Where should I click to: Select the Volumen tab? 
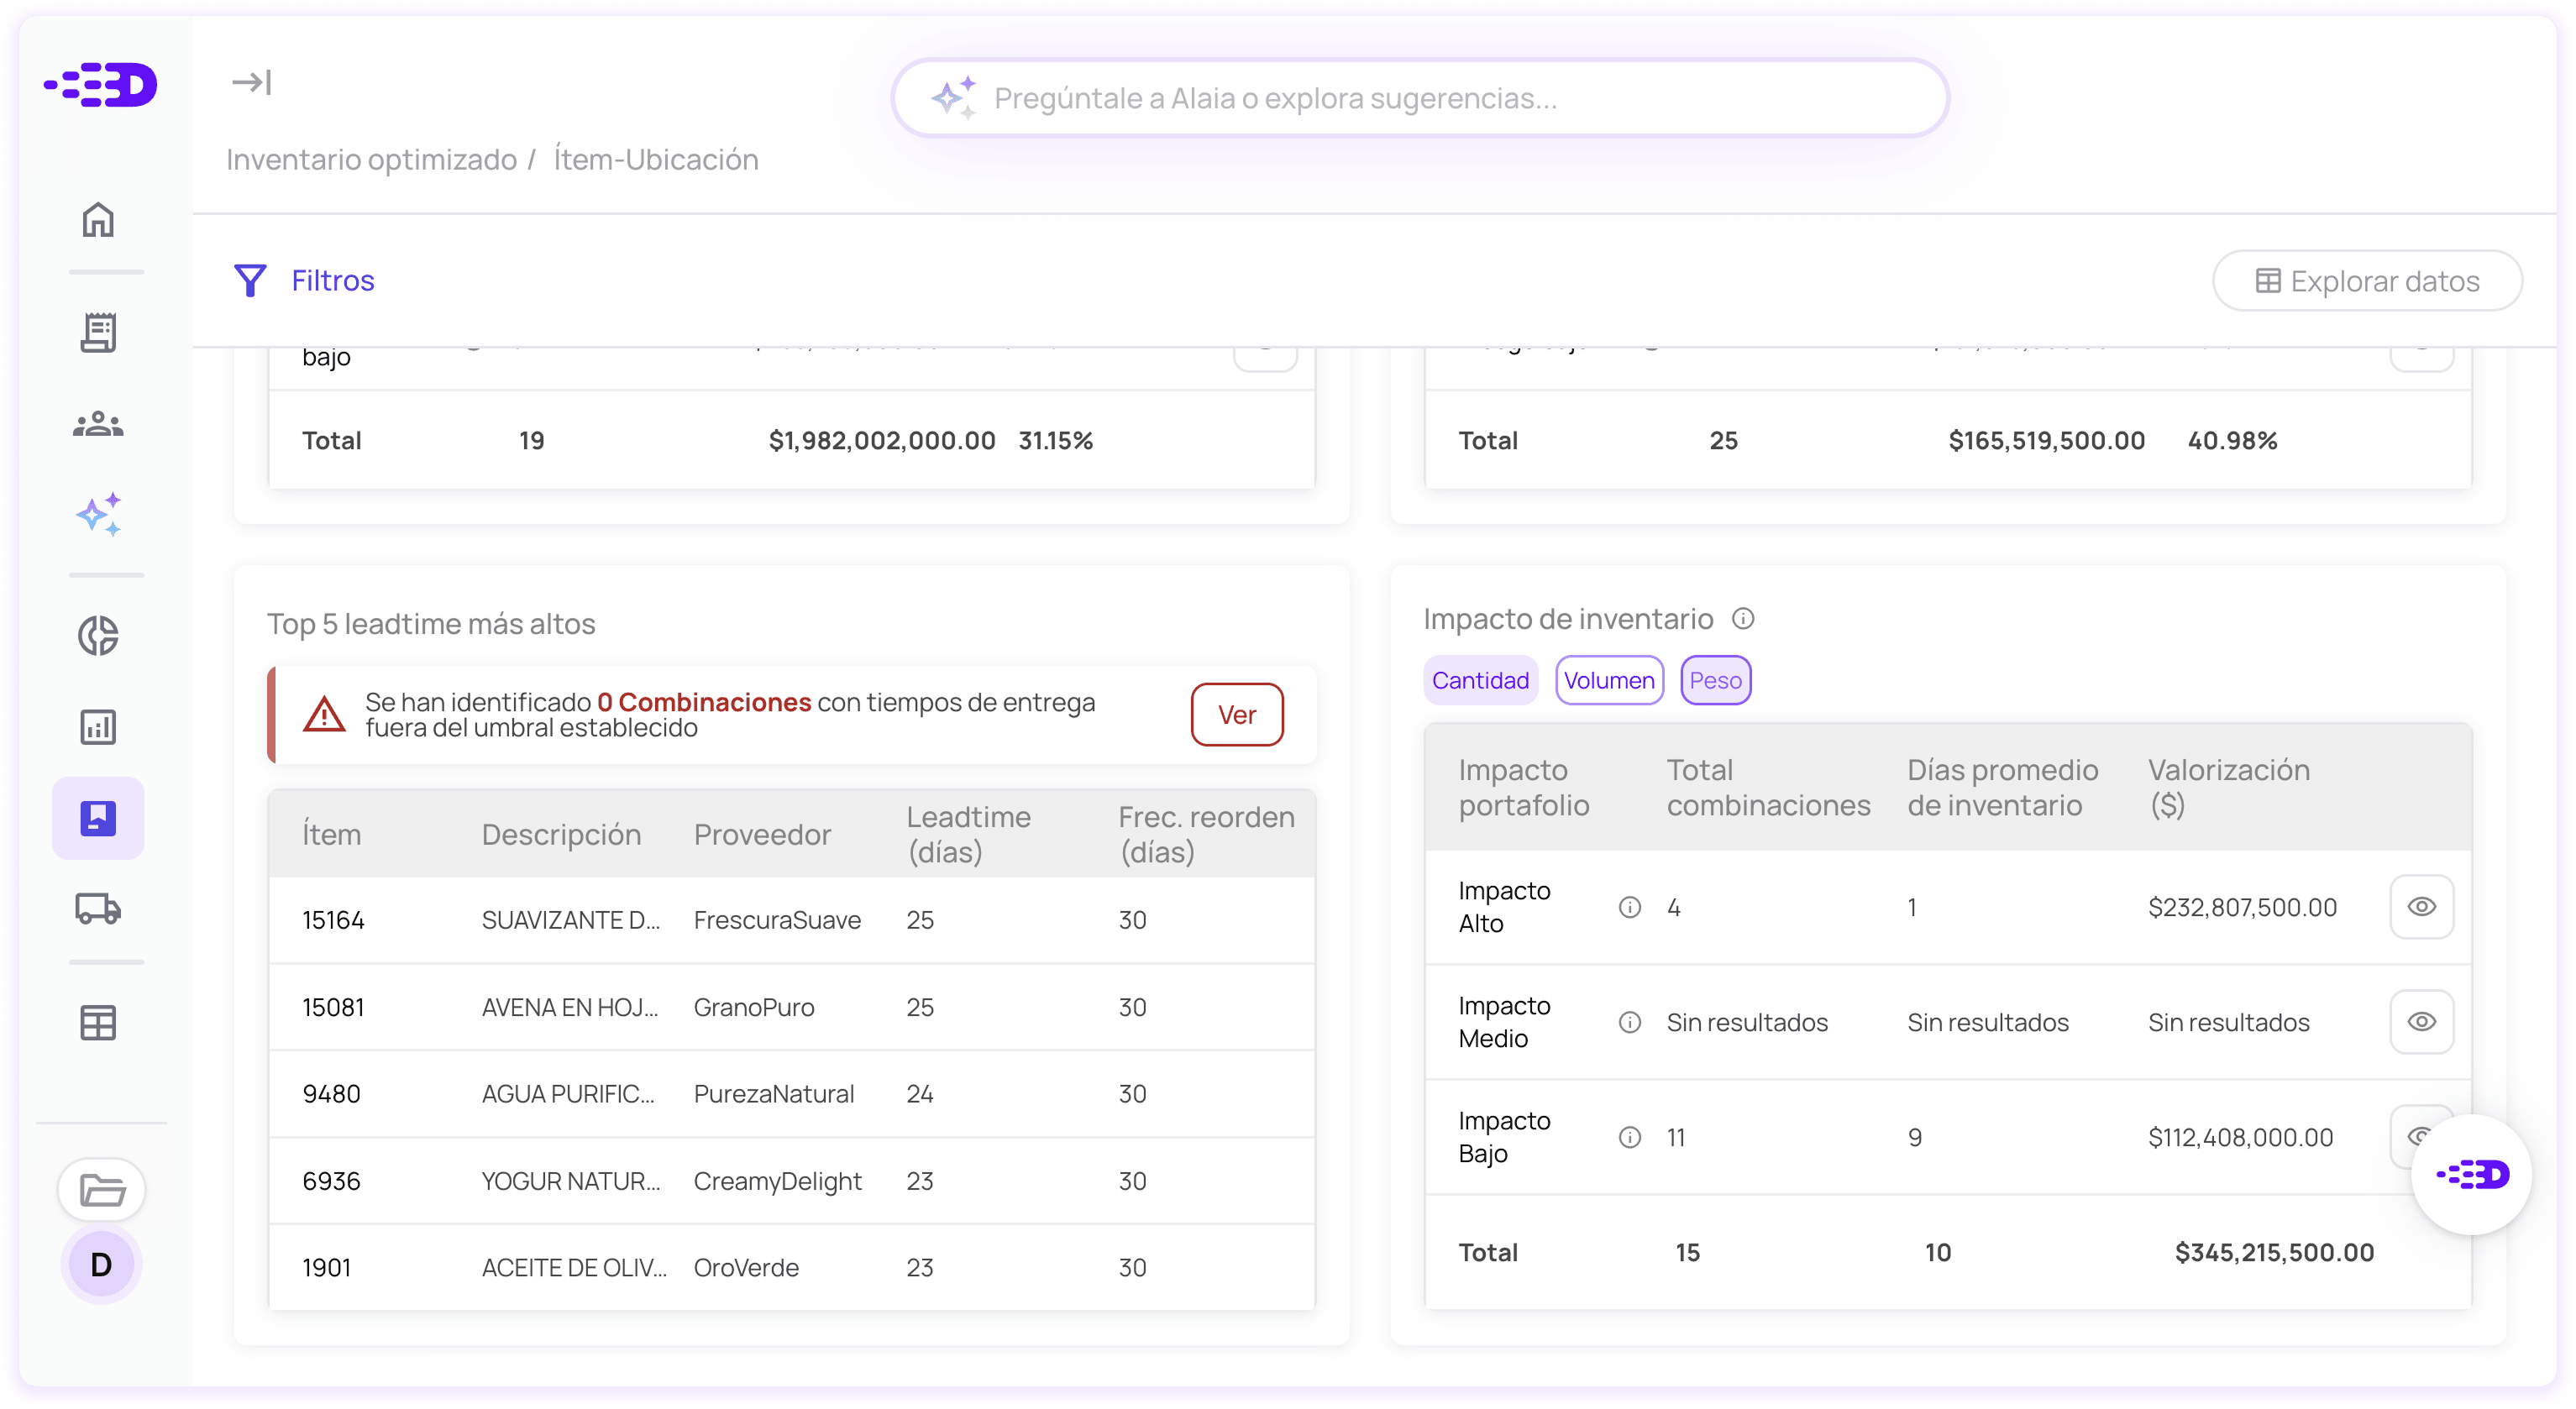pyautogui.click(x=1609, y=680)
